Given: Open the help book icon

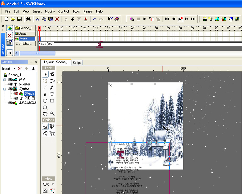Looking at the screenshot, I should [x=117, y=19].
